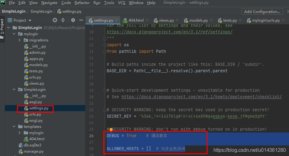Click the yellow intention lightbulb icon
Image resolution: width=289 pixels, height=156 pixels.
coord(111,130)
